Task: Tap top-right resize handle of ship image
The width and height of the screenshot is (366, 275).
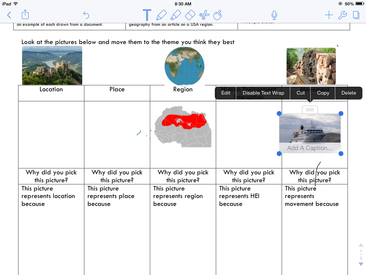Action: point(341,114)
